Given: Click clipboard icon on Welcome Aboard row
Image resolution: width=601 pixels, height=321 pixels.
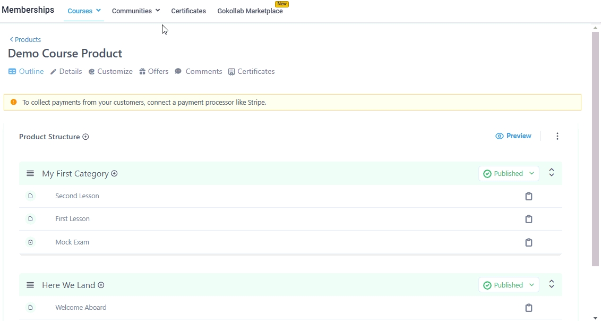Looking at the screenshot, I should point(528,308).
